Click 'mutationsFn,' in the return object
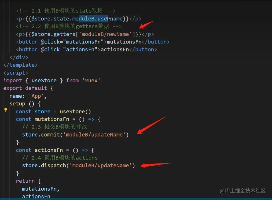 pyautogui.click(x=41, y=189)
